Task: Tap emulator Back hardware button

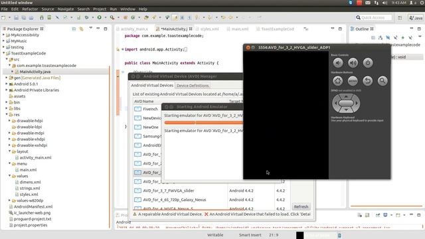Action: (367, 81)
